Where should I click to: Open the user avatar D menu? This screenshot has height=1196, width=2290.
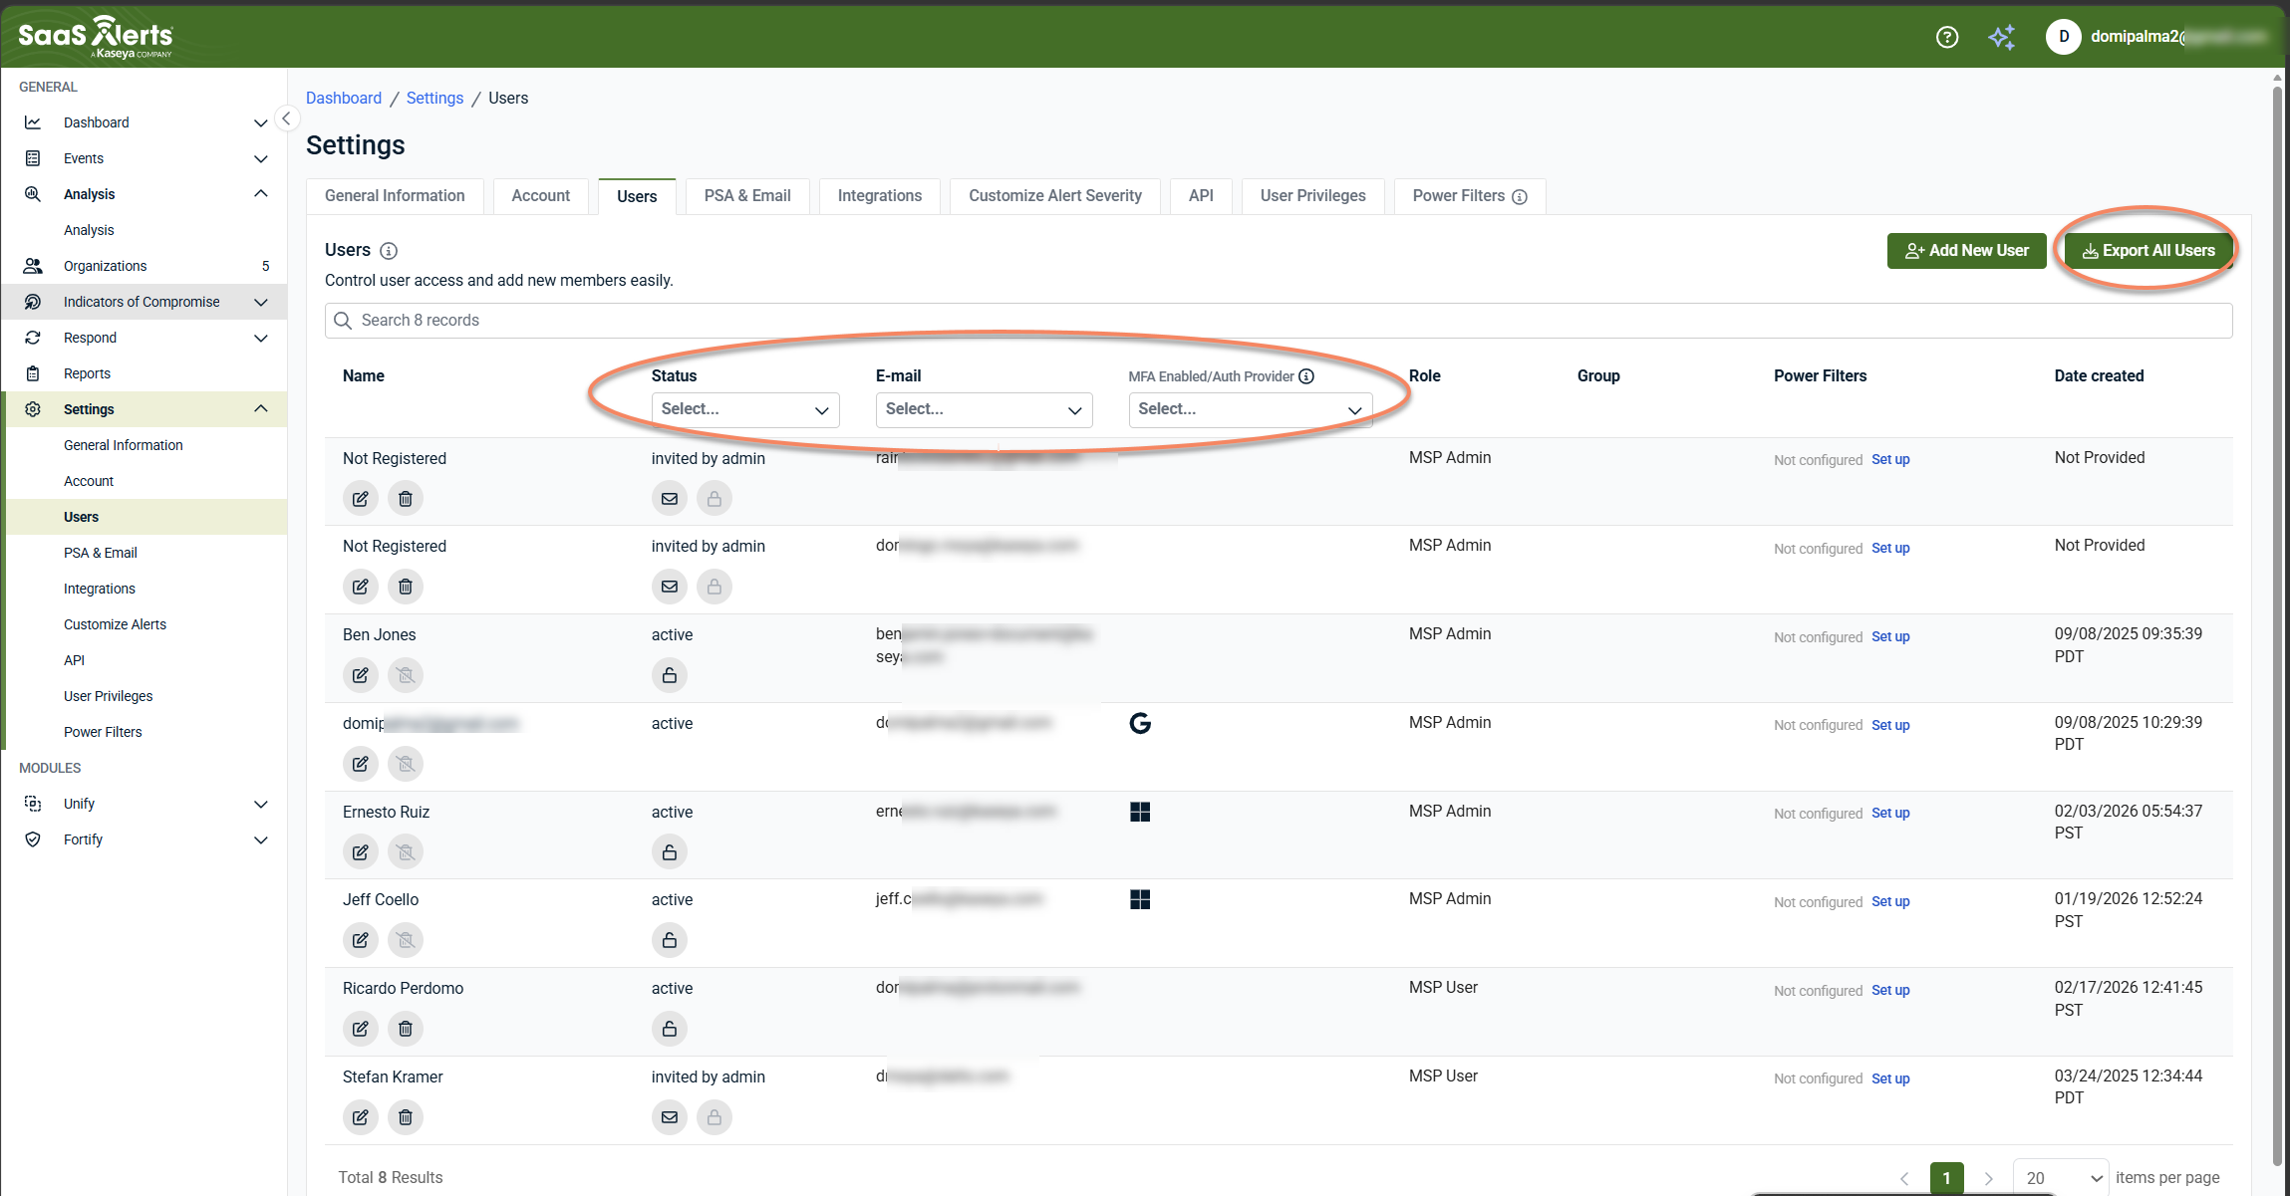[x=2063, y=37]
